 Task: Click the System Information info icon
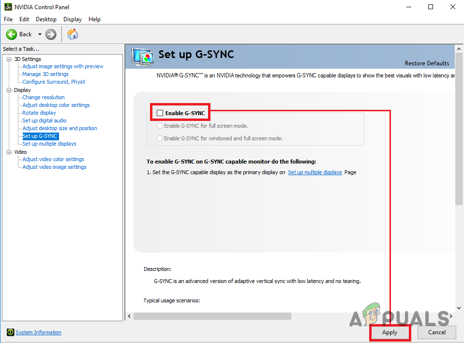[x=10, y=332]
